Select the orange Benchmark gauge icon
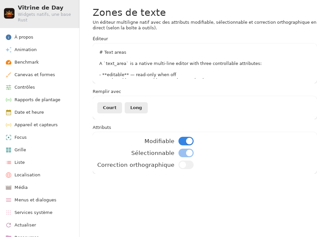Image resolution: width=317 pixels, height=237 pixels. [9, 62]
